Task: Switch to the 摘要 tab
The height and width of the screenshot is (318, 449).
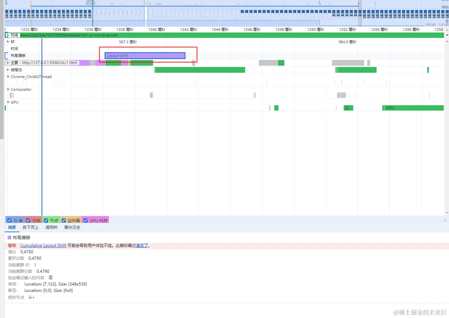Action: (12, 228)
